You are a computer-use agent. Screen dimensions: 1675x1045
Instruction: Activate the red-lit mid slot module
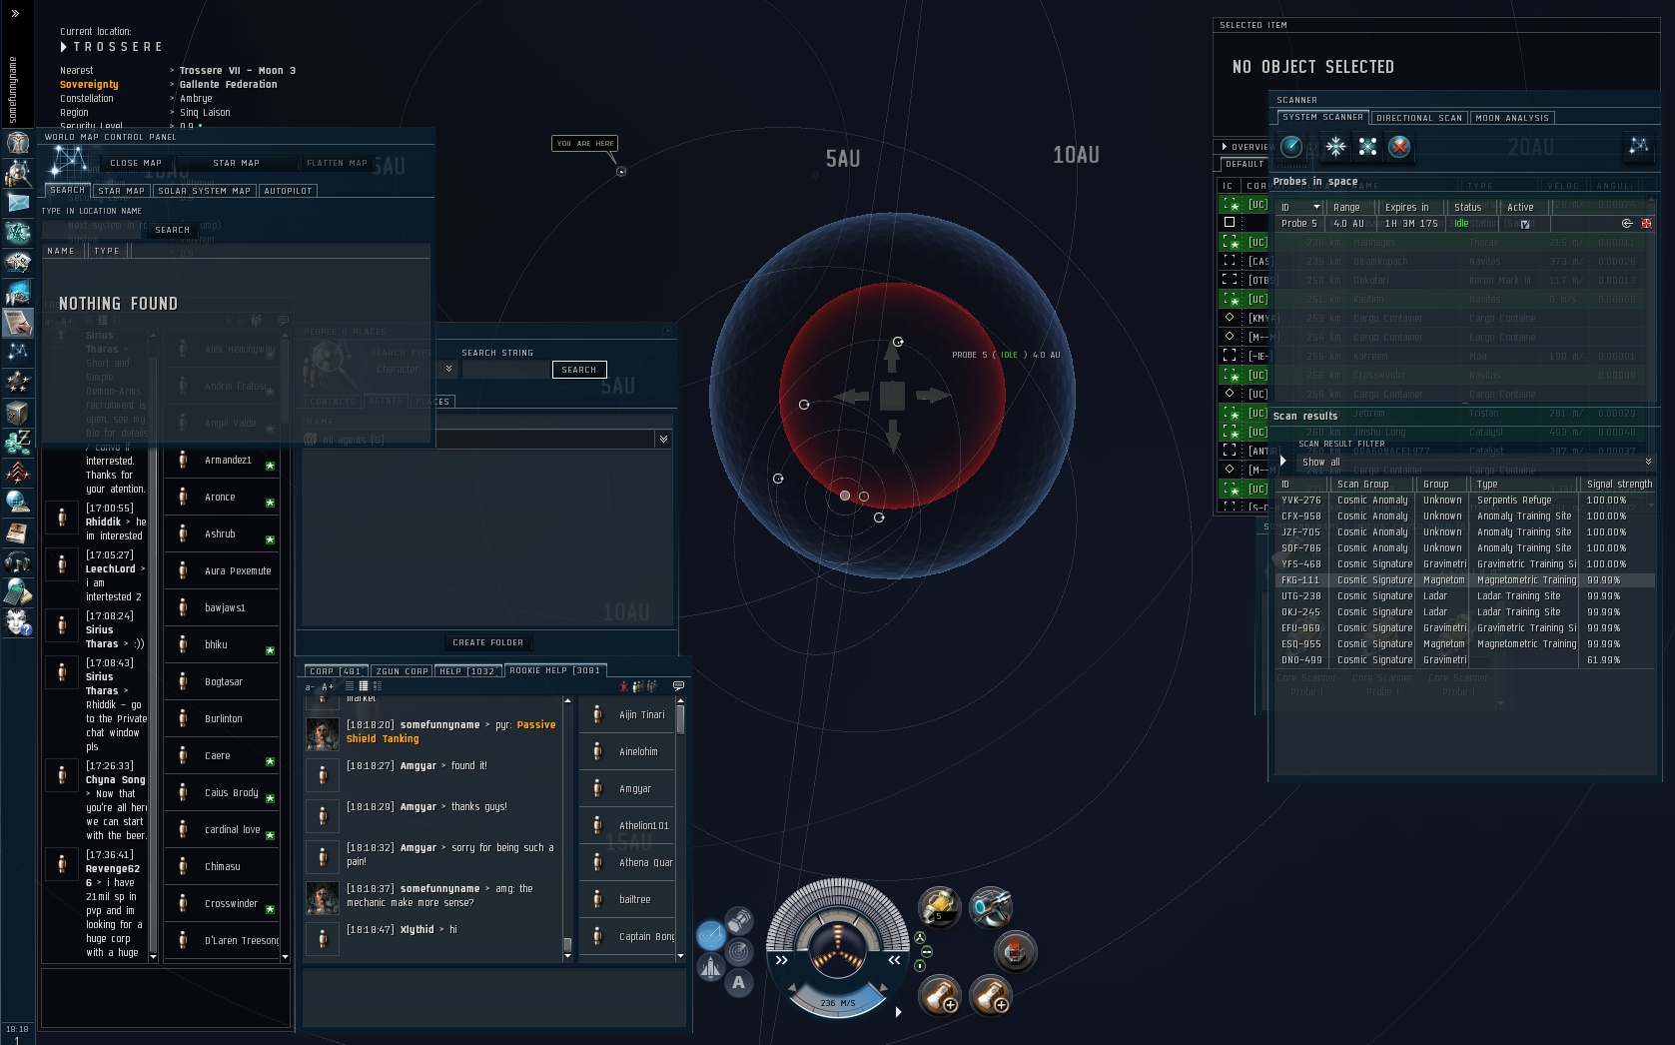click(1016, 951)
